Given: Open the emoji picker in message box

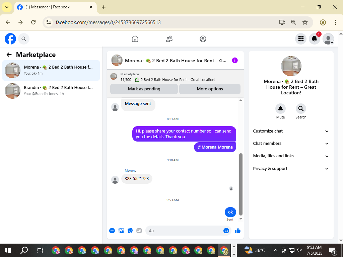Looking at the screenshot, I should 226,231.
